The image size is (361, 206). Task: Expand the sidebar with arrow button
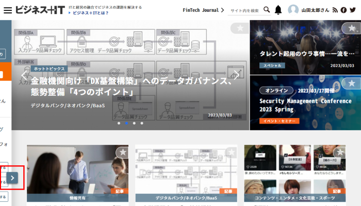pyautogui.click(x=12, y=178)
